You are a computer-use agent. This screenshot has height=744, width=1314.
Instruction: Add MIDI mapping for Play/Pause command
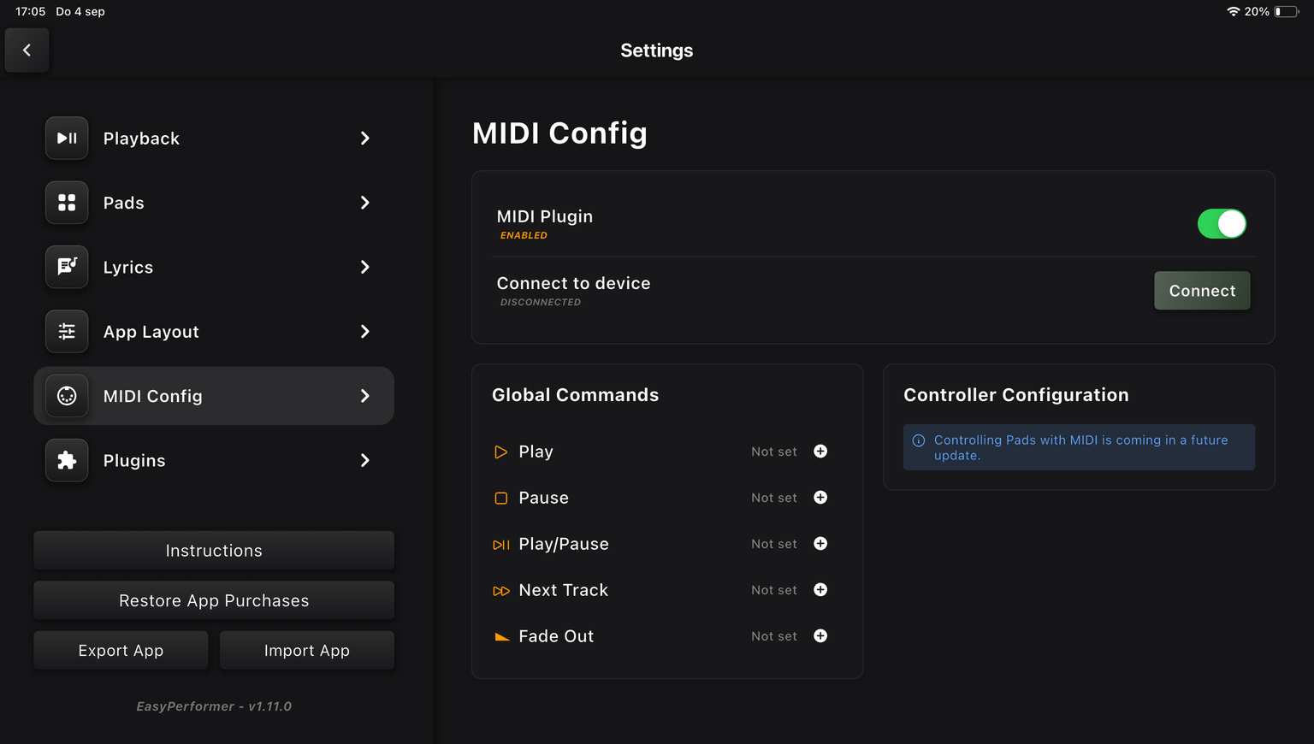click(x=820, y=544)
